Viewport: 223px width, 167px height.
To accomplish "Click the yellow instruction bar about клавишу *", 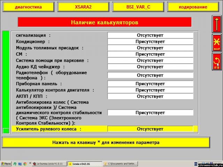I will click(106, 142).
